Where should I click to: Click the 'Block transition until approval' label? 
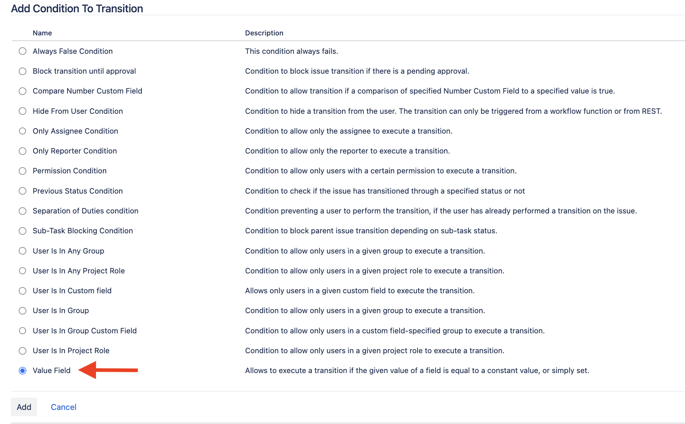[x=84, y=71]
